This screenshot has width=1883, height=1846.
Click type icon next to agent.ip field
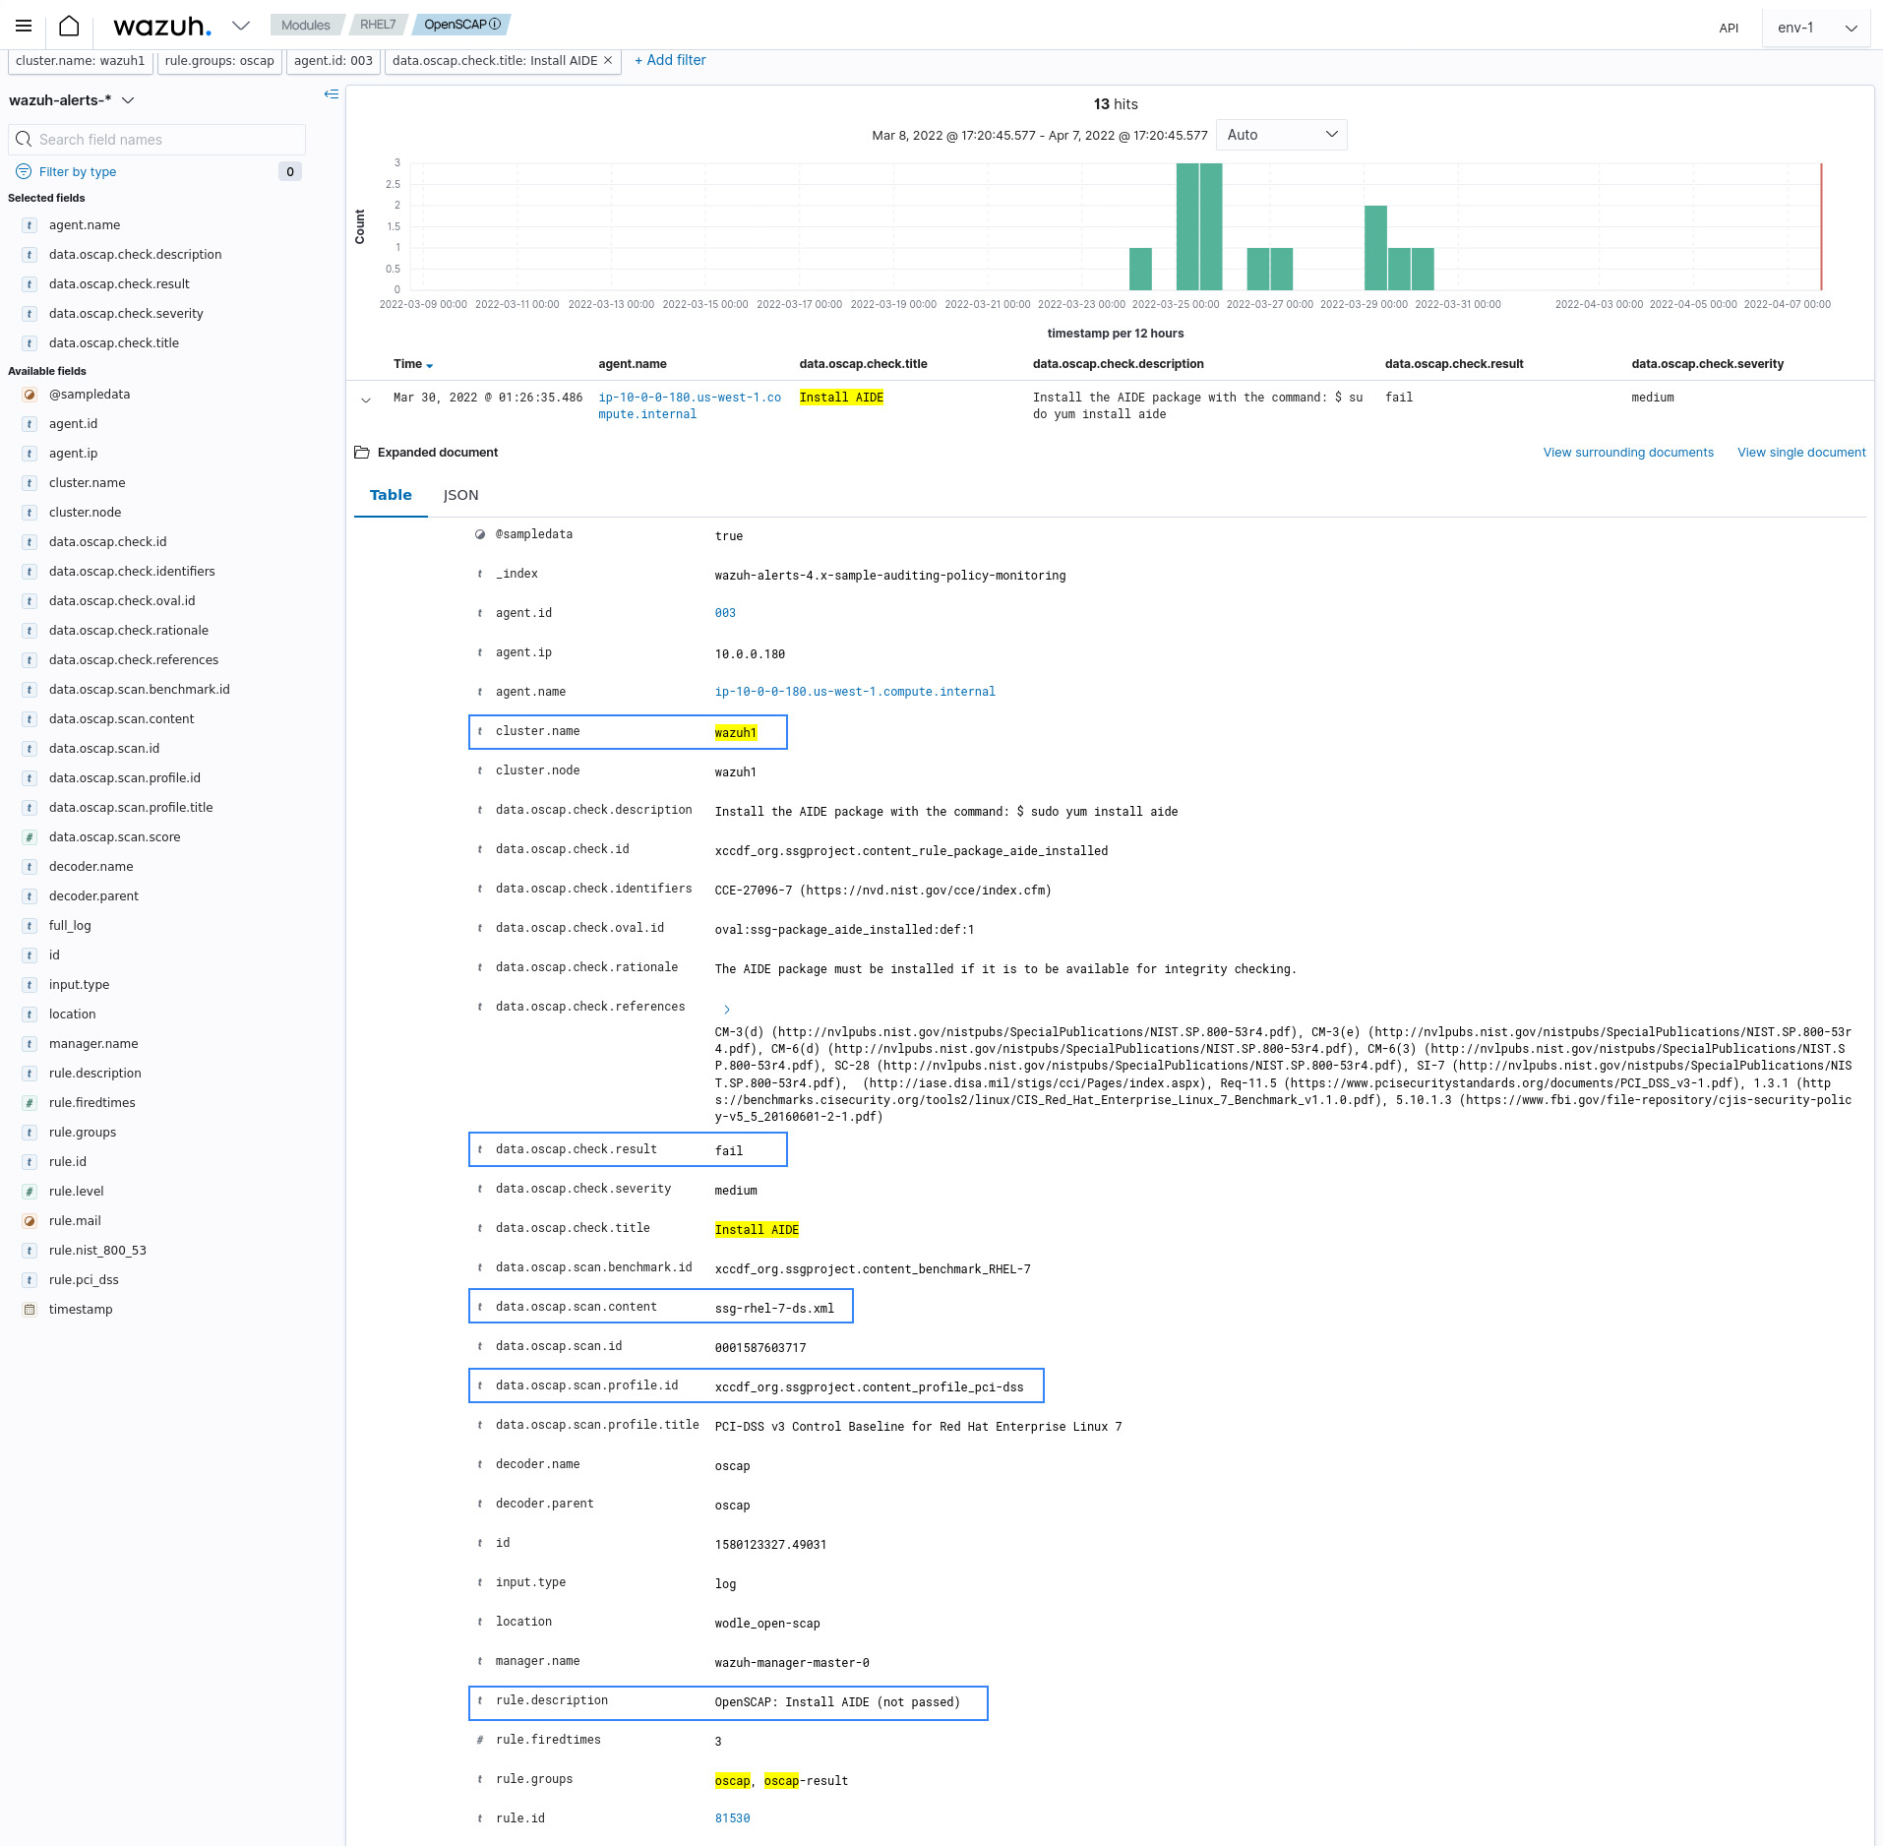tap(30, 454)
